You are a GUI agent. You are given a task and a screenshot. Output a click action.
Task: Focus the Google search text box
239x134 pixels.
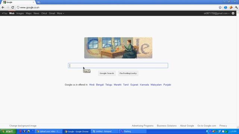(x=118, y=66)
